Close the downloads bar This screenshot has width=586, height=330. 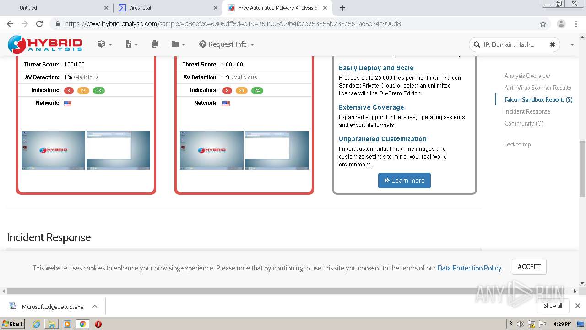point(577,306)
